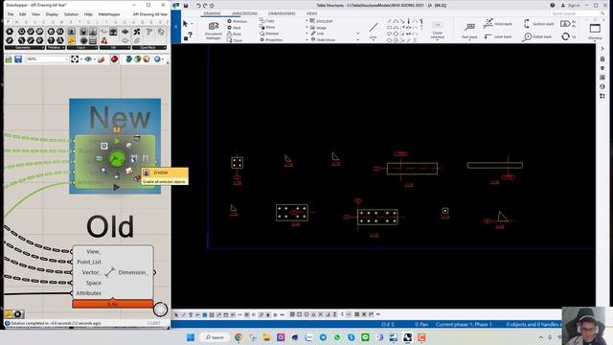613x345 pixels.
Task: Click the Move command in Tekla ribbon
Action: tap(267, 27)
